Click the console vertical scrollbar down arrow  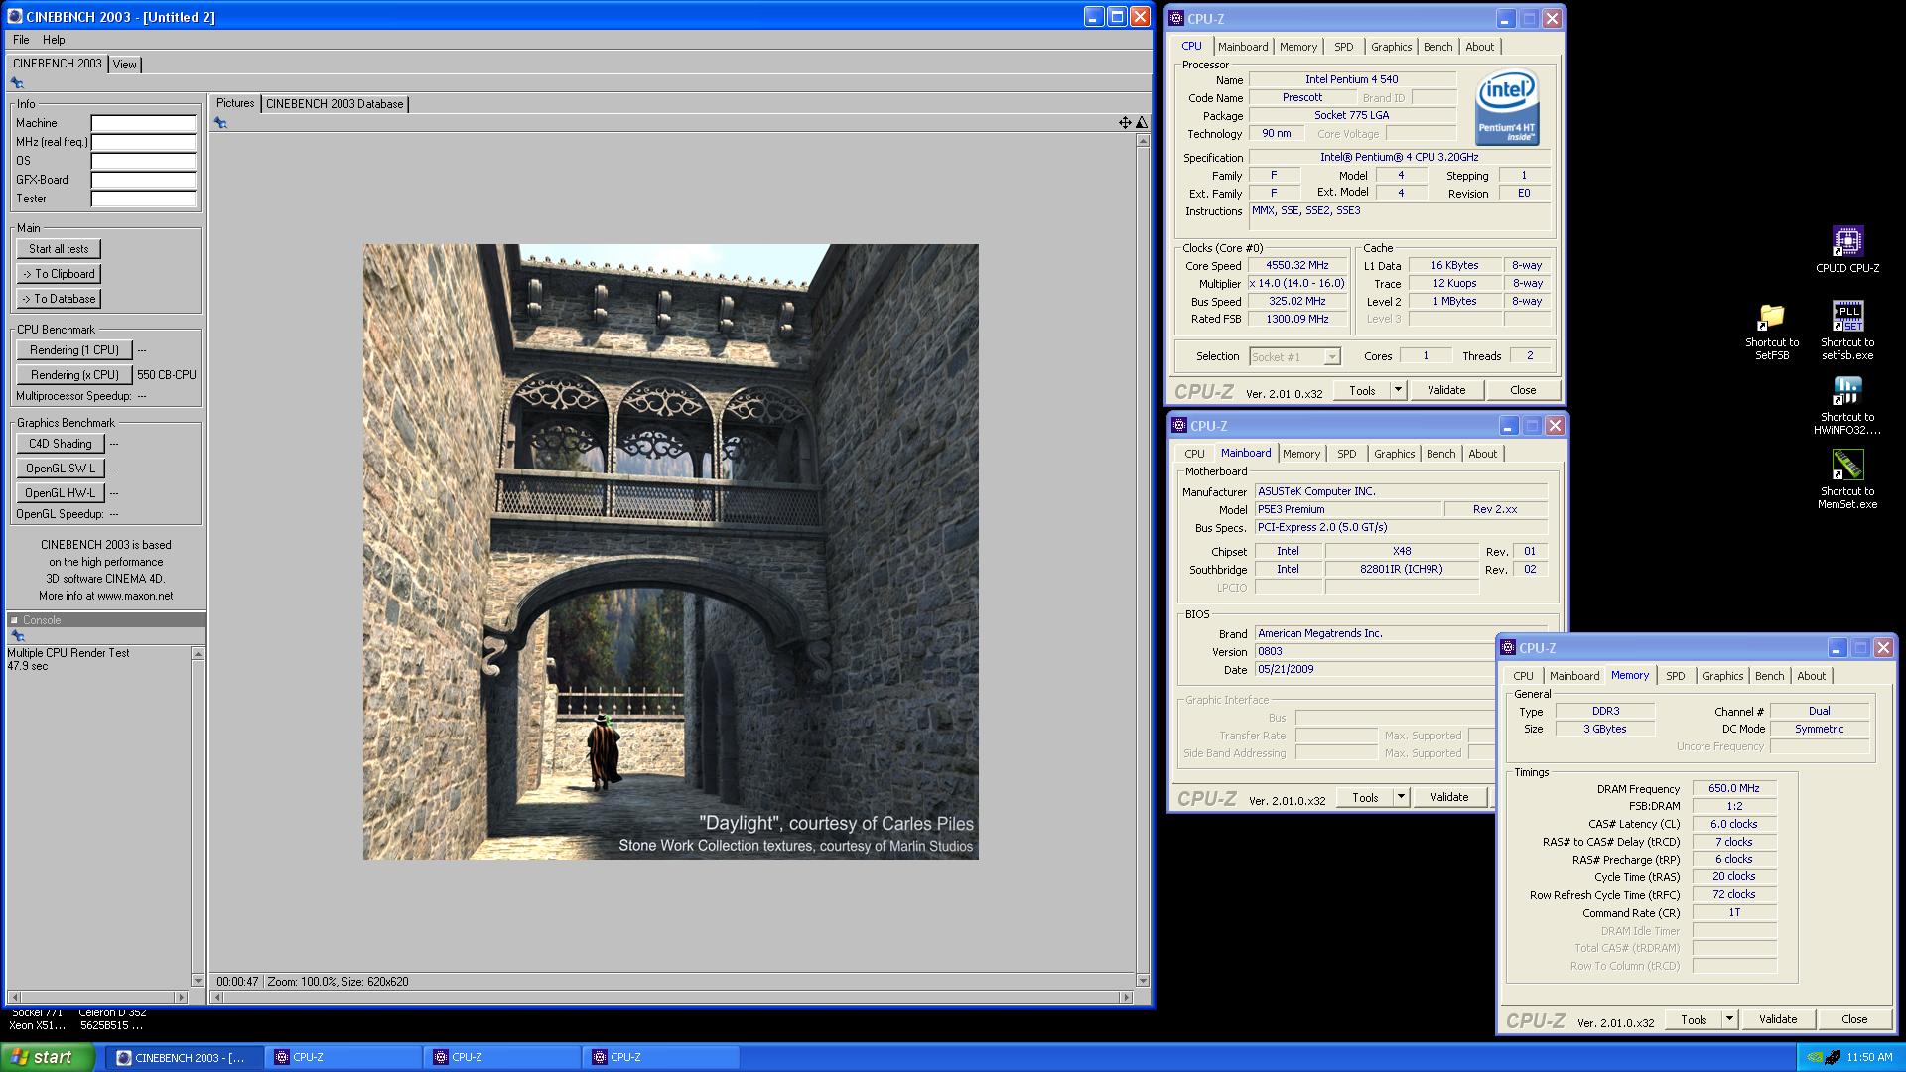(x=198, y=981)
